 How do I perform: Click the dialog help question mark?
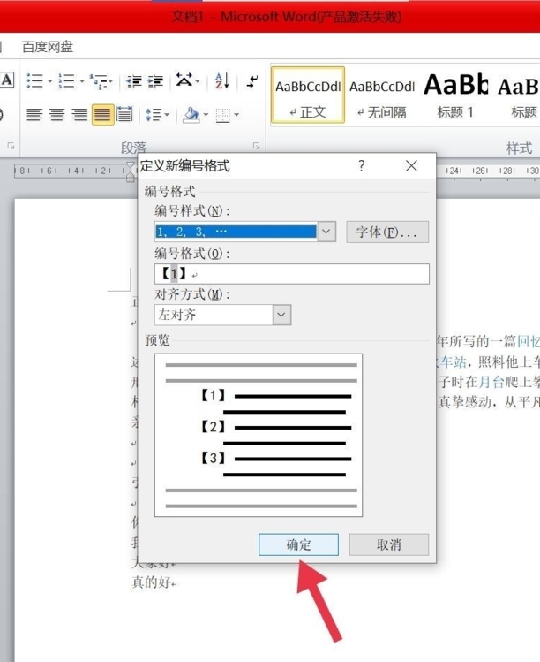pos(362,166)
